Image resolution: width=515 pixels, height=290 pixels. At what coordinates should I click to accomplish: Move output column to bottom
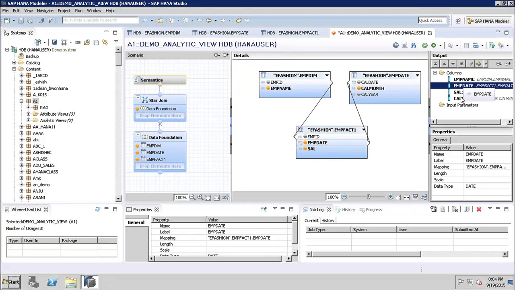point(461,64)
